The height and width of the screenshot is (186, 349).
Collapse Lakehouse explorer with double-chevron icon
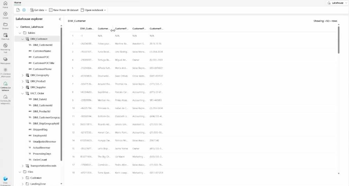(60, 19)
